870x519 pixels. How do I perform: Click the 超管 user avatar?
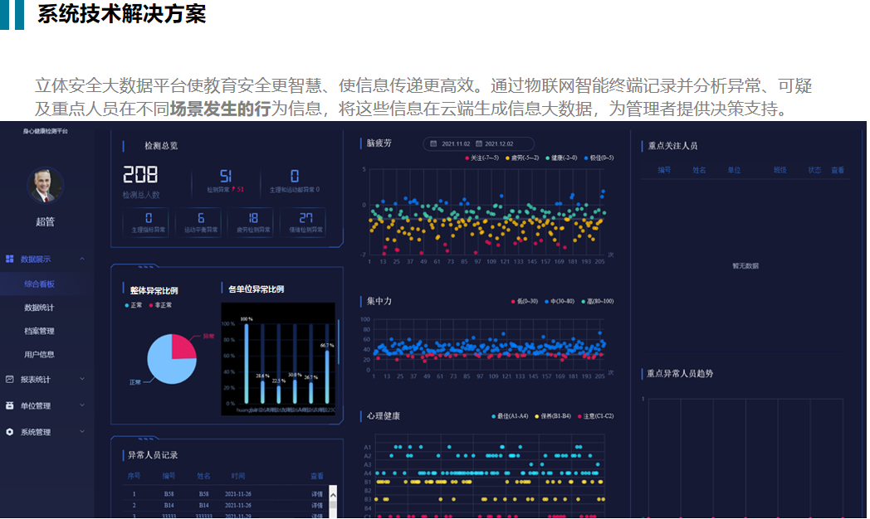click(45, 186)
